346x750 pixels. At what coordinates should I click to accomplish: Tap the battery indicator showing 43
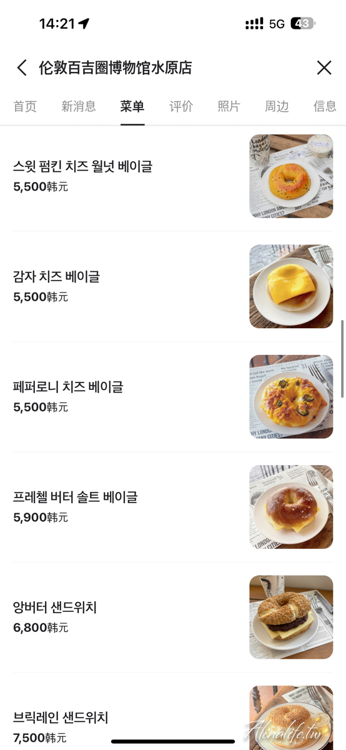click(303, 24)
